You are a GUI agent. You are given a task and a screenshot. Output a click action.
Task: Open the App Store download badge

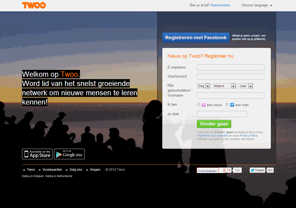37,154
